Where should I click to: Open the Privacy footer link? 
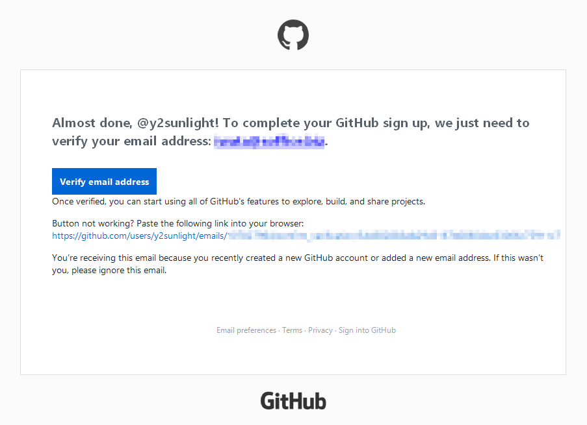pos(320,330)
